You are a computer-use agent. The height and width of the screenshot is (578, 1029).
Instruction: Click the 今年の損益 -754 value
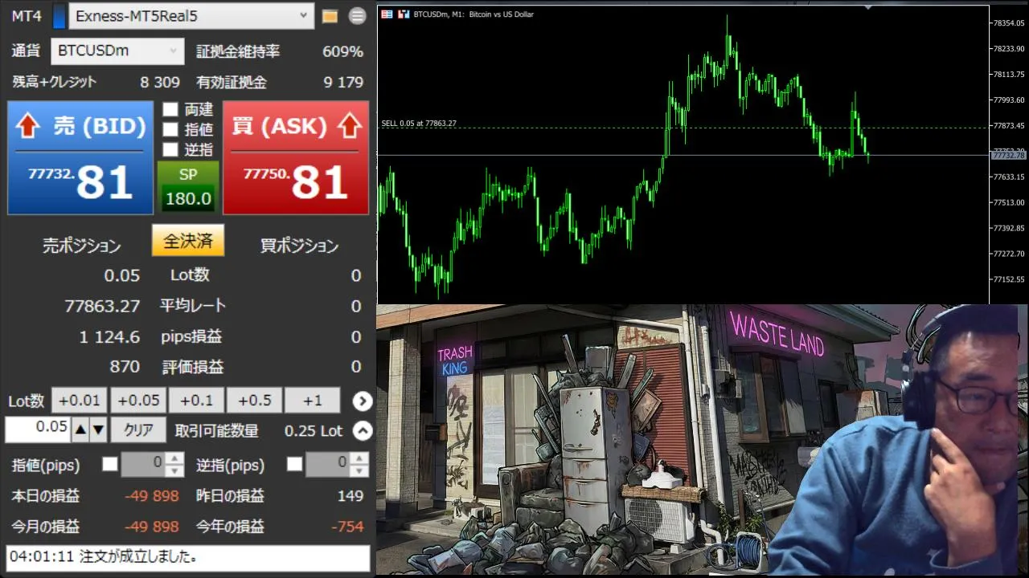click(x=347, y=527)
